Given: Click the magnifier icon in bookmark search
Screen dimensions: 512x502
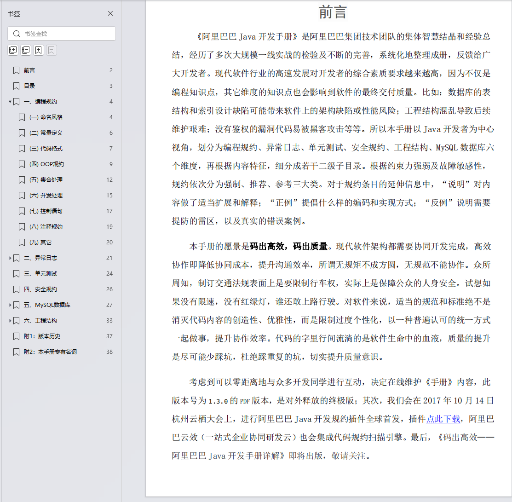Looking at the screenshot, I should pyautogui.click(x=16, y=34).
